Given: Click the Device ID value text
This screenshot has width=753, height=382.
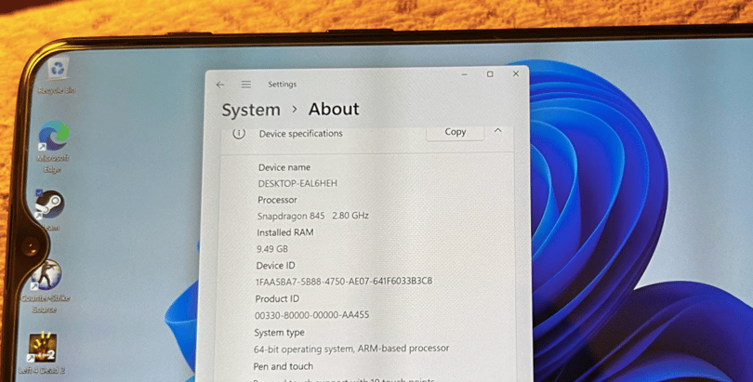Looking at the screenshot, I should [344, 282].
